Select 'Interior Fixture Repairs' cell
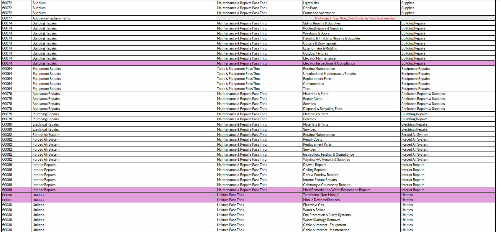 [351, 180]
